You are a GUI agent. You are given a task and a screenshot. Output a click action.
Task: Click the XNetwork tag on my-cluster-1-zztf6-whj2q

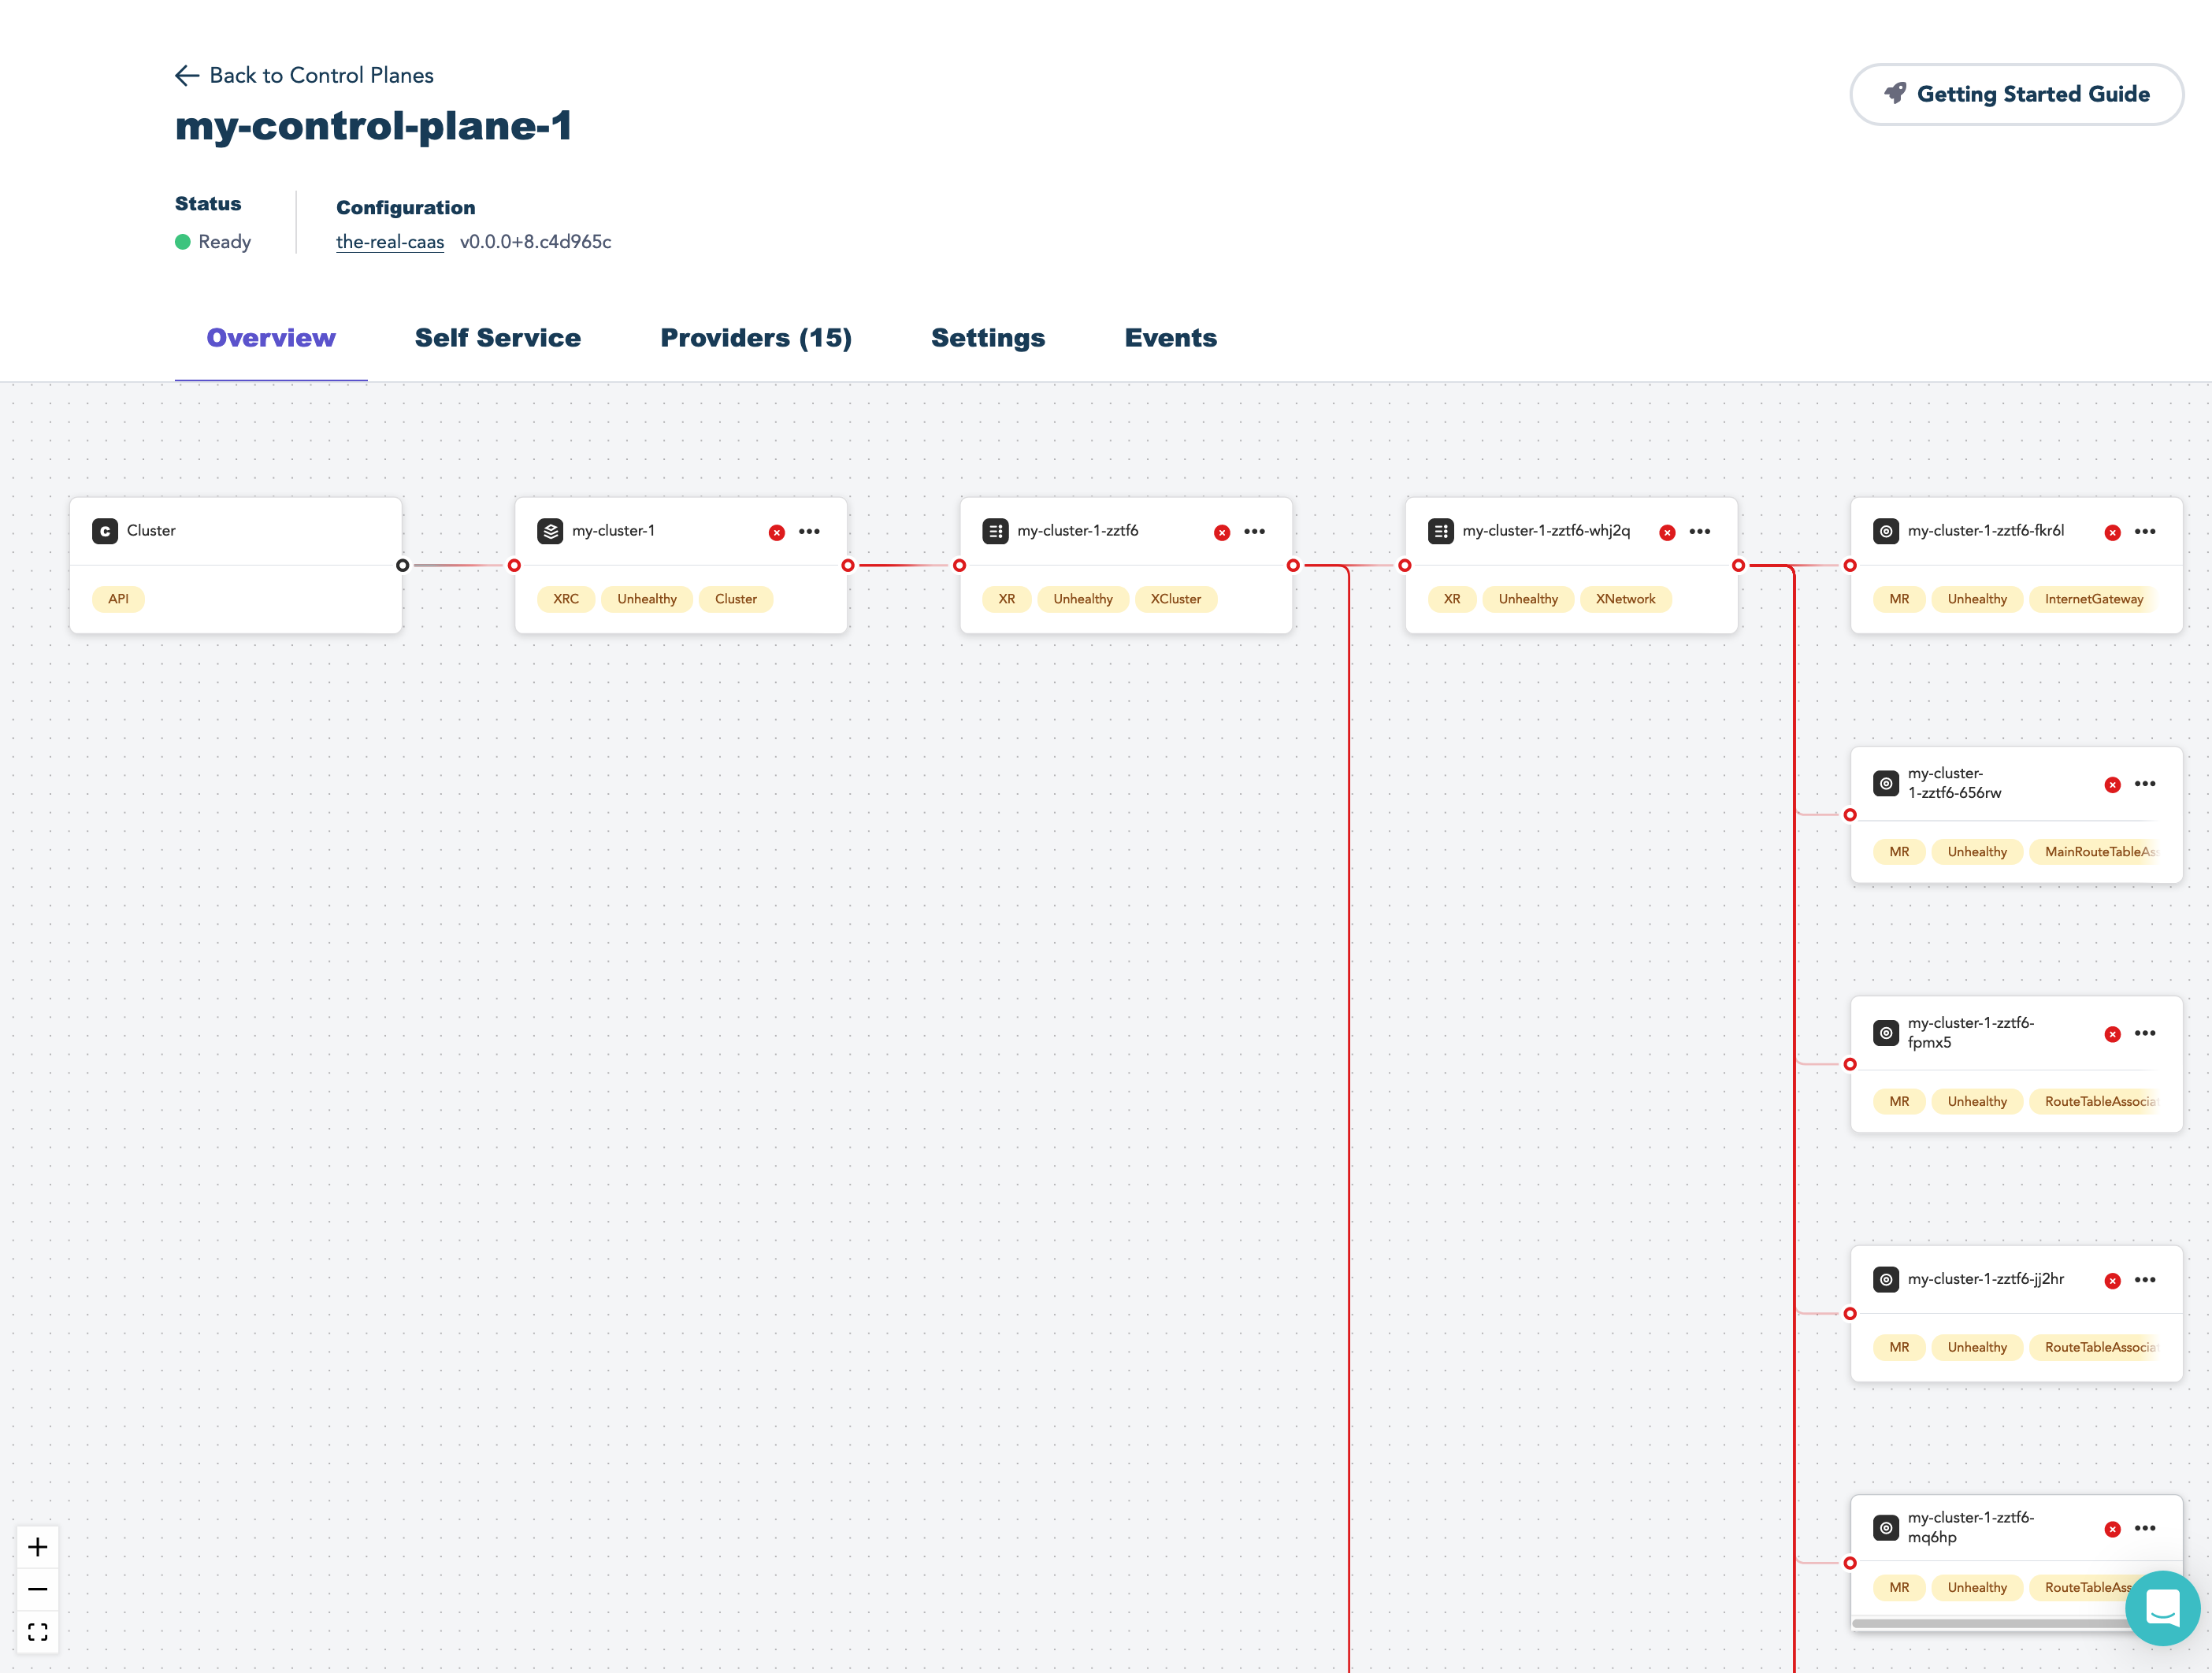[1624, 599]
